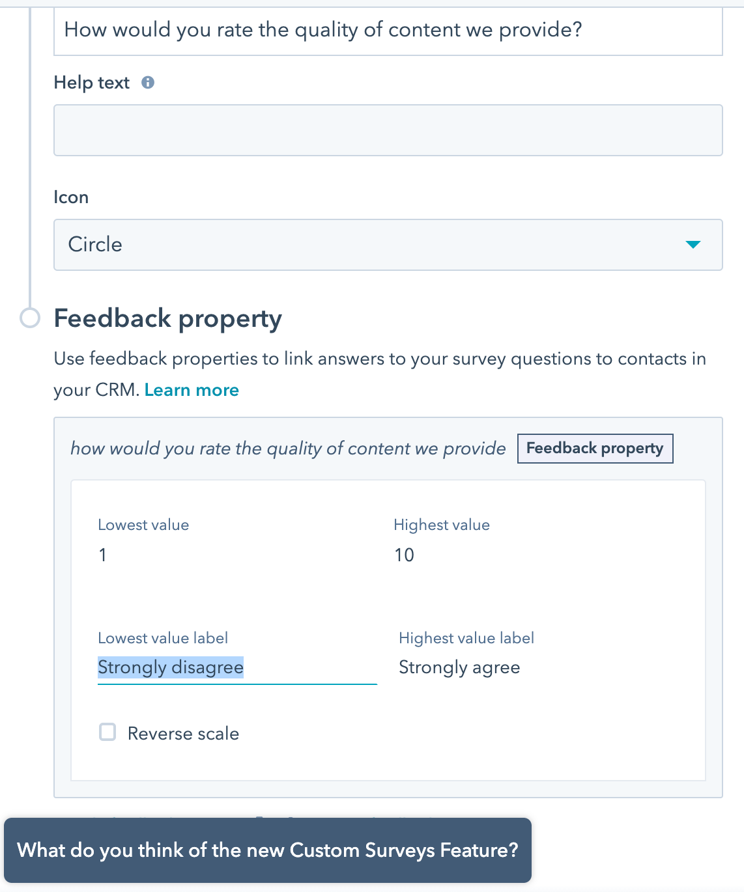Toggle the Reverse scale checkbox

[x=107, y=732]
